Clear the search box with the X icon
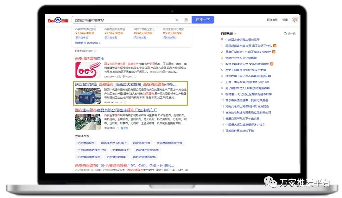342x198 pixels. (x=177, y=20)
